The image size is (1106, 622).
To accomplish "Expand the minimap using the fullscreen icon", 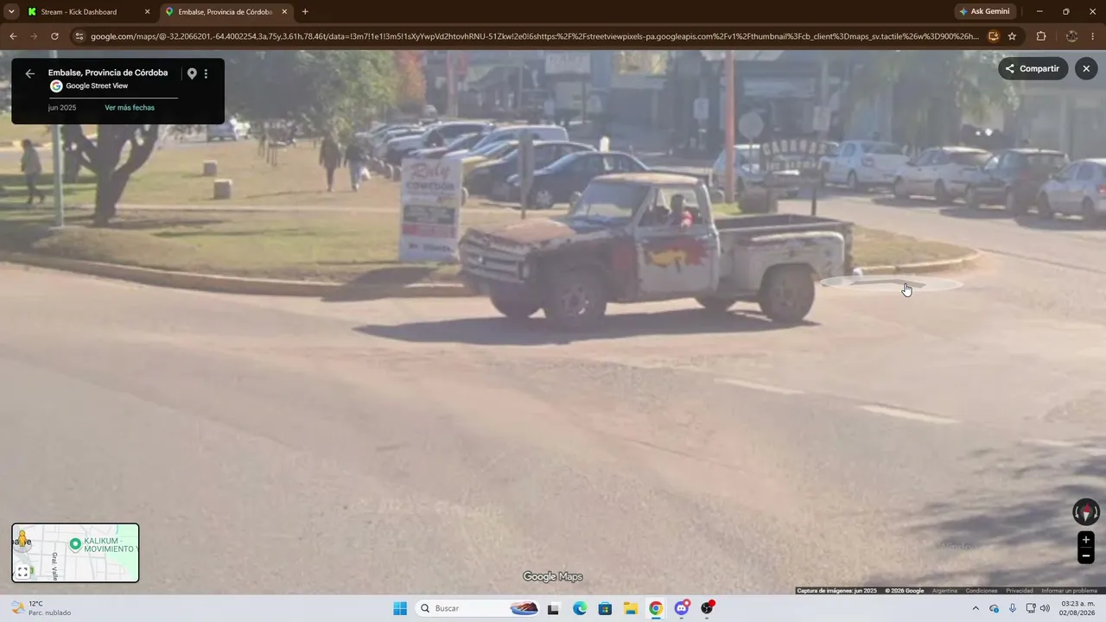I will 22,572.
